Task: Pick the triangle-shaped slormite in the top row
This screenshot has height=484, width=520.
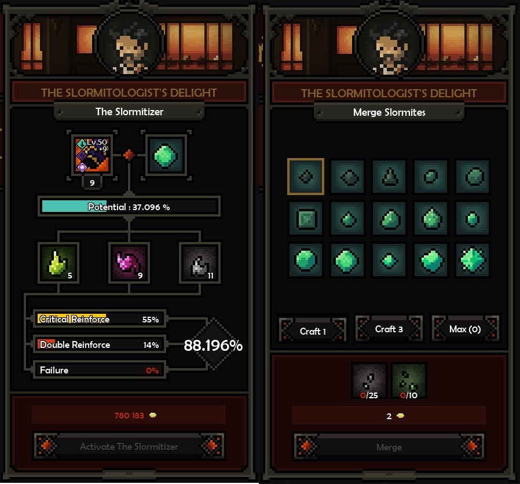Action: pos(389,177)
